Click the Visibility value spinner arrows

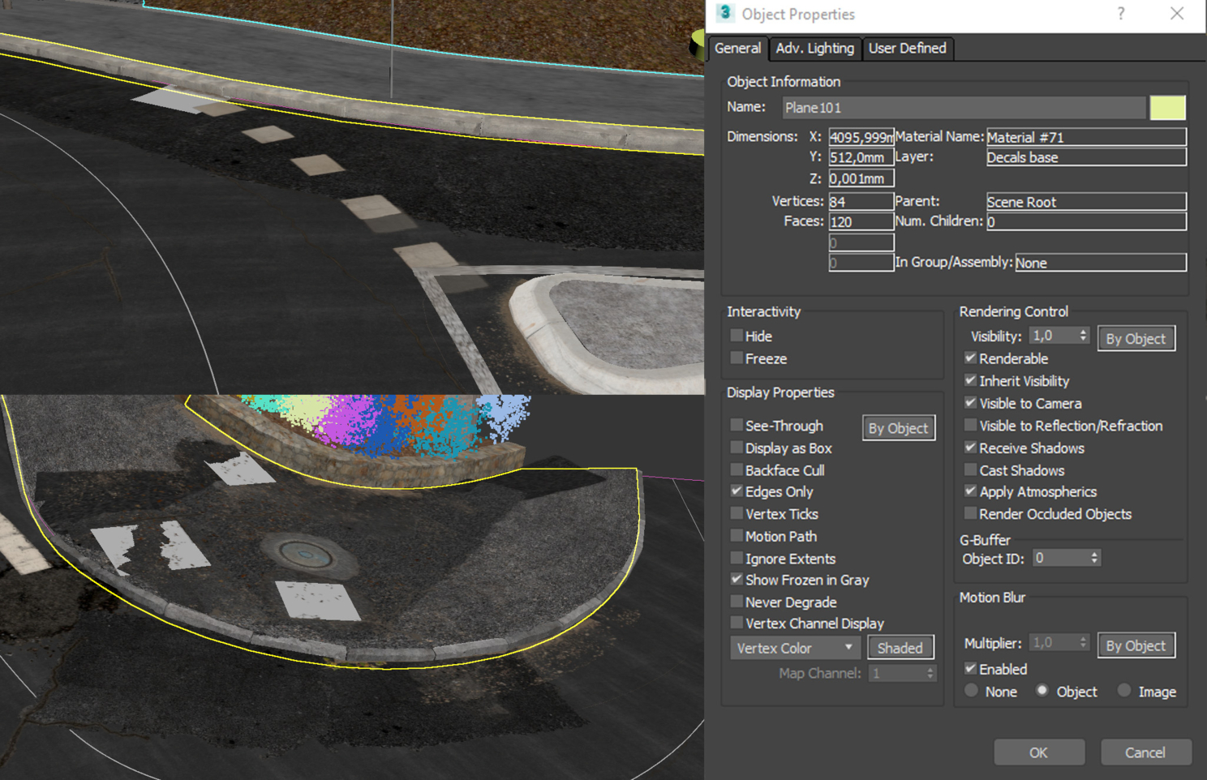(x=1082, y=336)
